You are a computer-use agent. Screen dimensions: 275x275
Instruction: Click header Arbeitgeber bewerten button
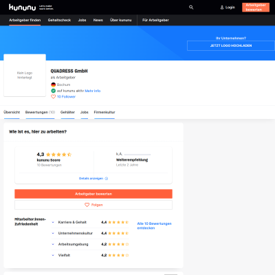point(256,8)
